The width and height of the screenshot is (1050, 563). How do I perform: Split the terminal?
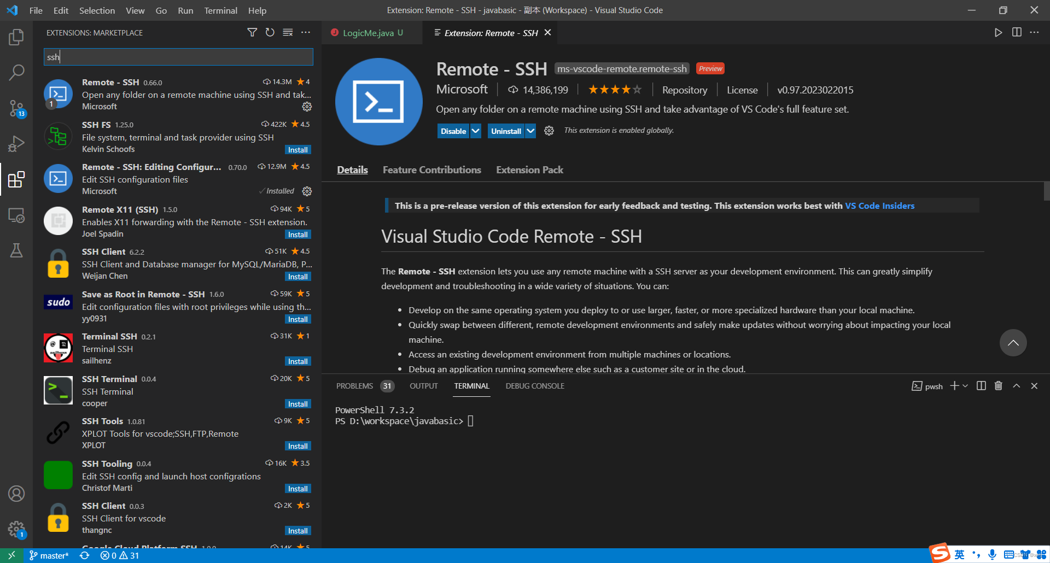point(981,386)
